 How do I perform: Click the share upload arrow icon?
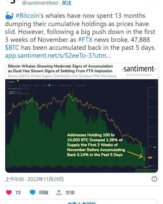[x=59, y=192]
